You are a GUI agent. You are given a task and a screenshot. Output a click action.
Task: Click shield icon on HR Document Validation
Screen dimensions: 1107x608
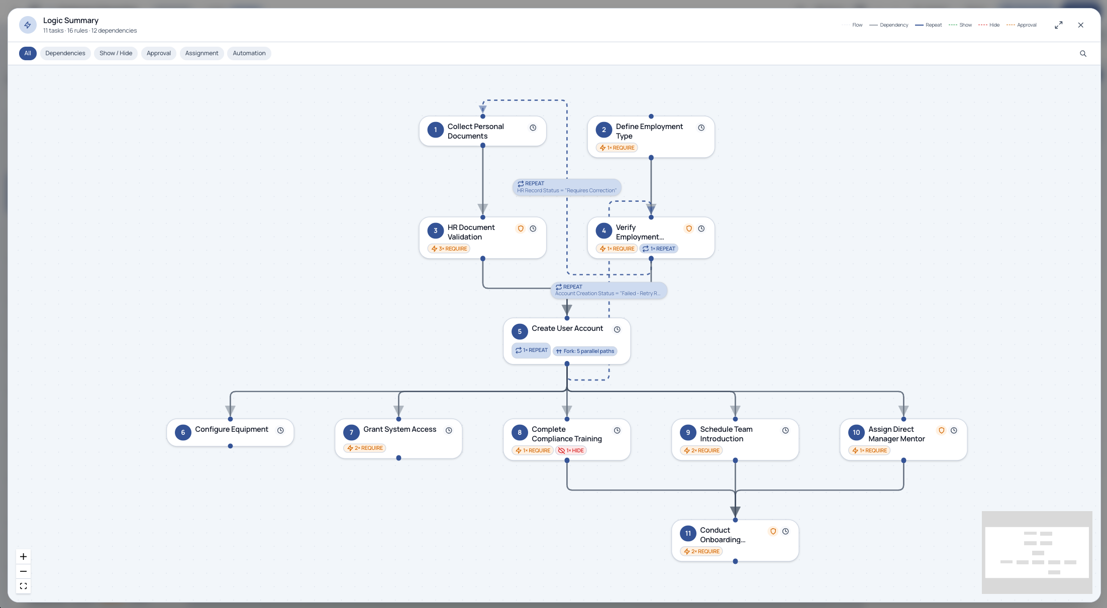point(521,228)
